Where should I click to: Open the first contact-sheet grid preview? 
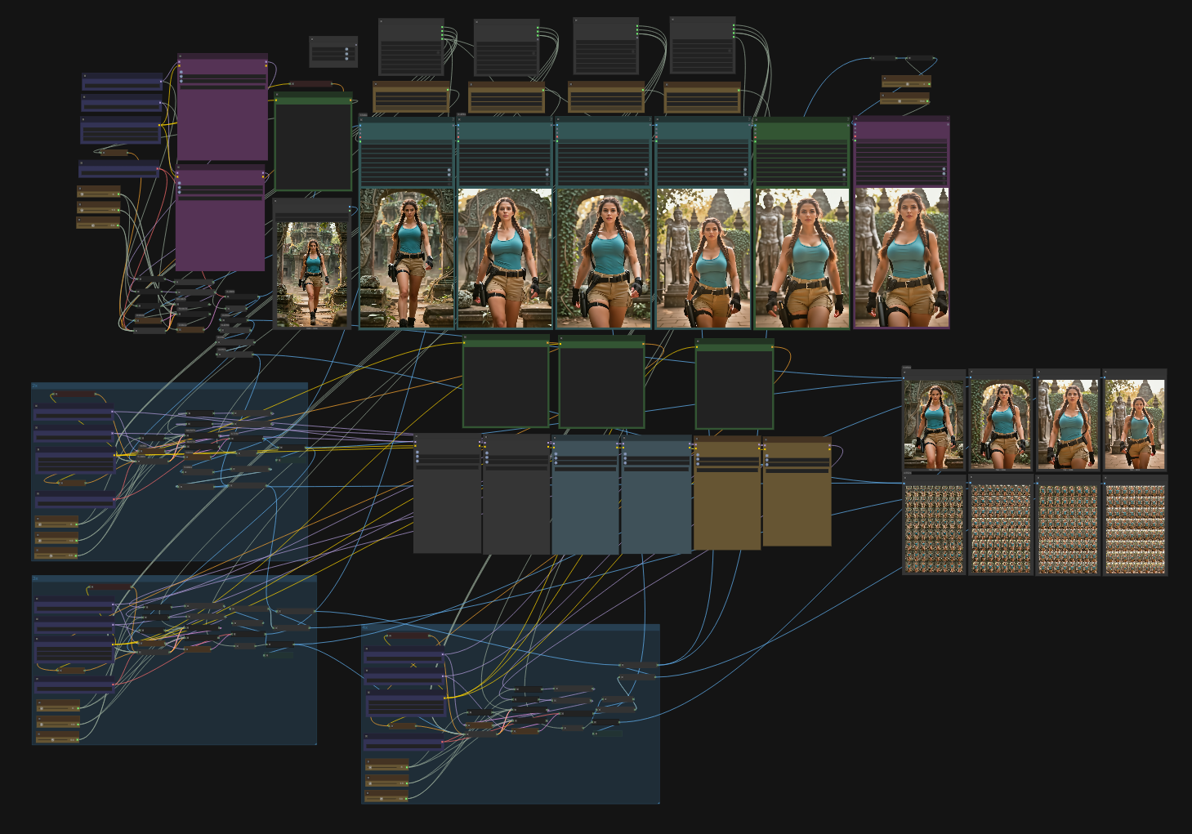934,529
